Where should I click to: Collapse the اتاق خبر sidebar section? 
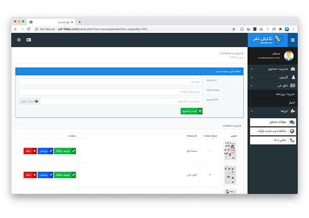[273, 85]
